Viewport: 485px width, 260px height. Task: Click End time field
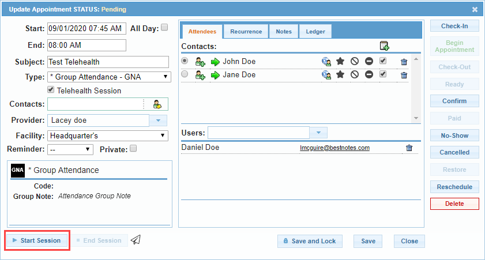pos(87,45)
